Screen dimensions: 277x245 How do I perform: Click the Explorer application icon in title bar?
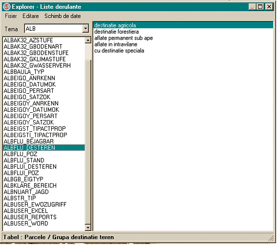pyautogui.click(x=7, y=7)
